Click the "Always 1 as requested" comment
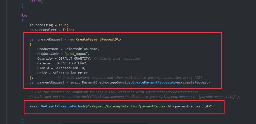This screenshot has width=256, height=124. point(118,59)
